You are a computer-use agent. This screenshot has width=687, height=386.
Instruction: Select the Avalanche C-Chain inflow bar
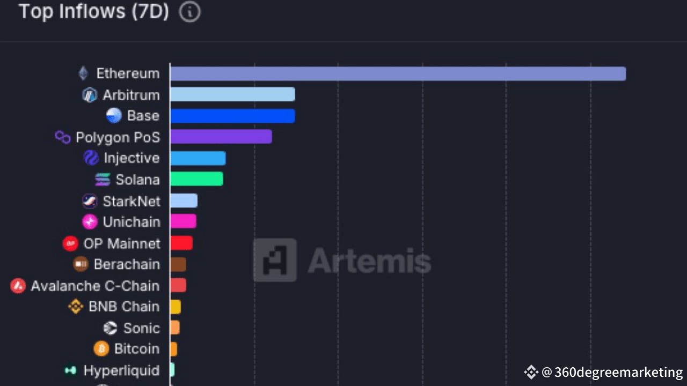178,285
